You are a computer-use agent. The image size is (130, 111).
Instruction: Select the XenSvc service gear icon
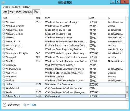click(4, 92)
